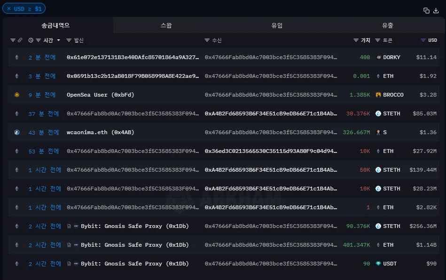Click the DORKY token icon
Image resolution: width=446 pixels, height=280 pixels.
click(378, 57)
